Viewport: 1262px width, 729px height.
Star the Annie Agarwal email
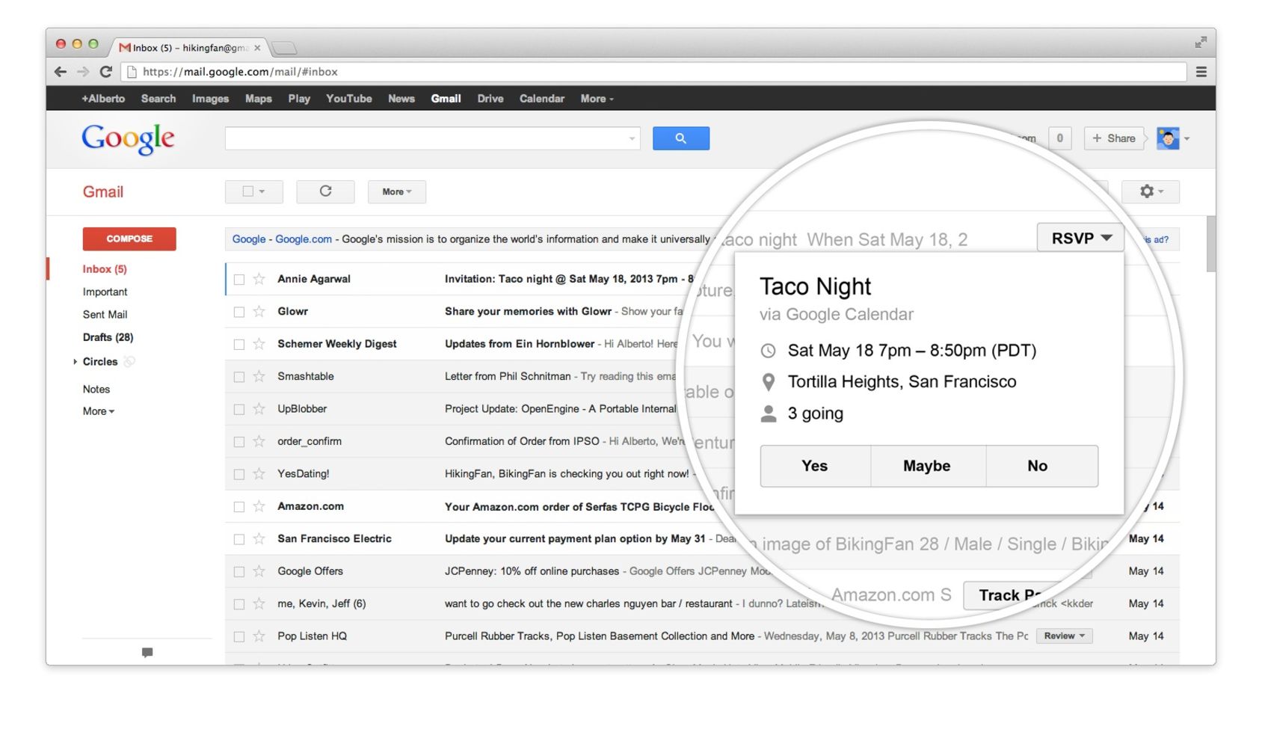click(x=259, y=279)
